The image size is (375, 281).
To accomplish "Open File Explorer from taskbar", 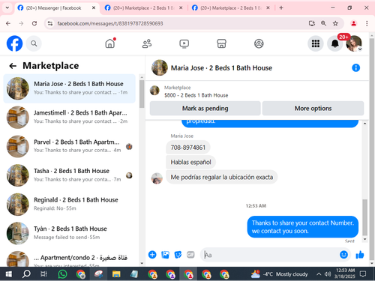I will point(116,274).
